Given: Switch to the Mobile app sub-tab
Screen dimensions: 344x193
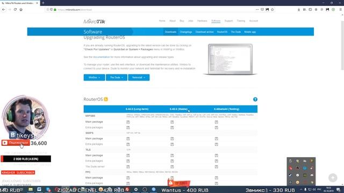Looking at the screenshot, I should click(250, 32).
